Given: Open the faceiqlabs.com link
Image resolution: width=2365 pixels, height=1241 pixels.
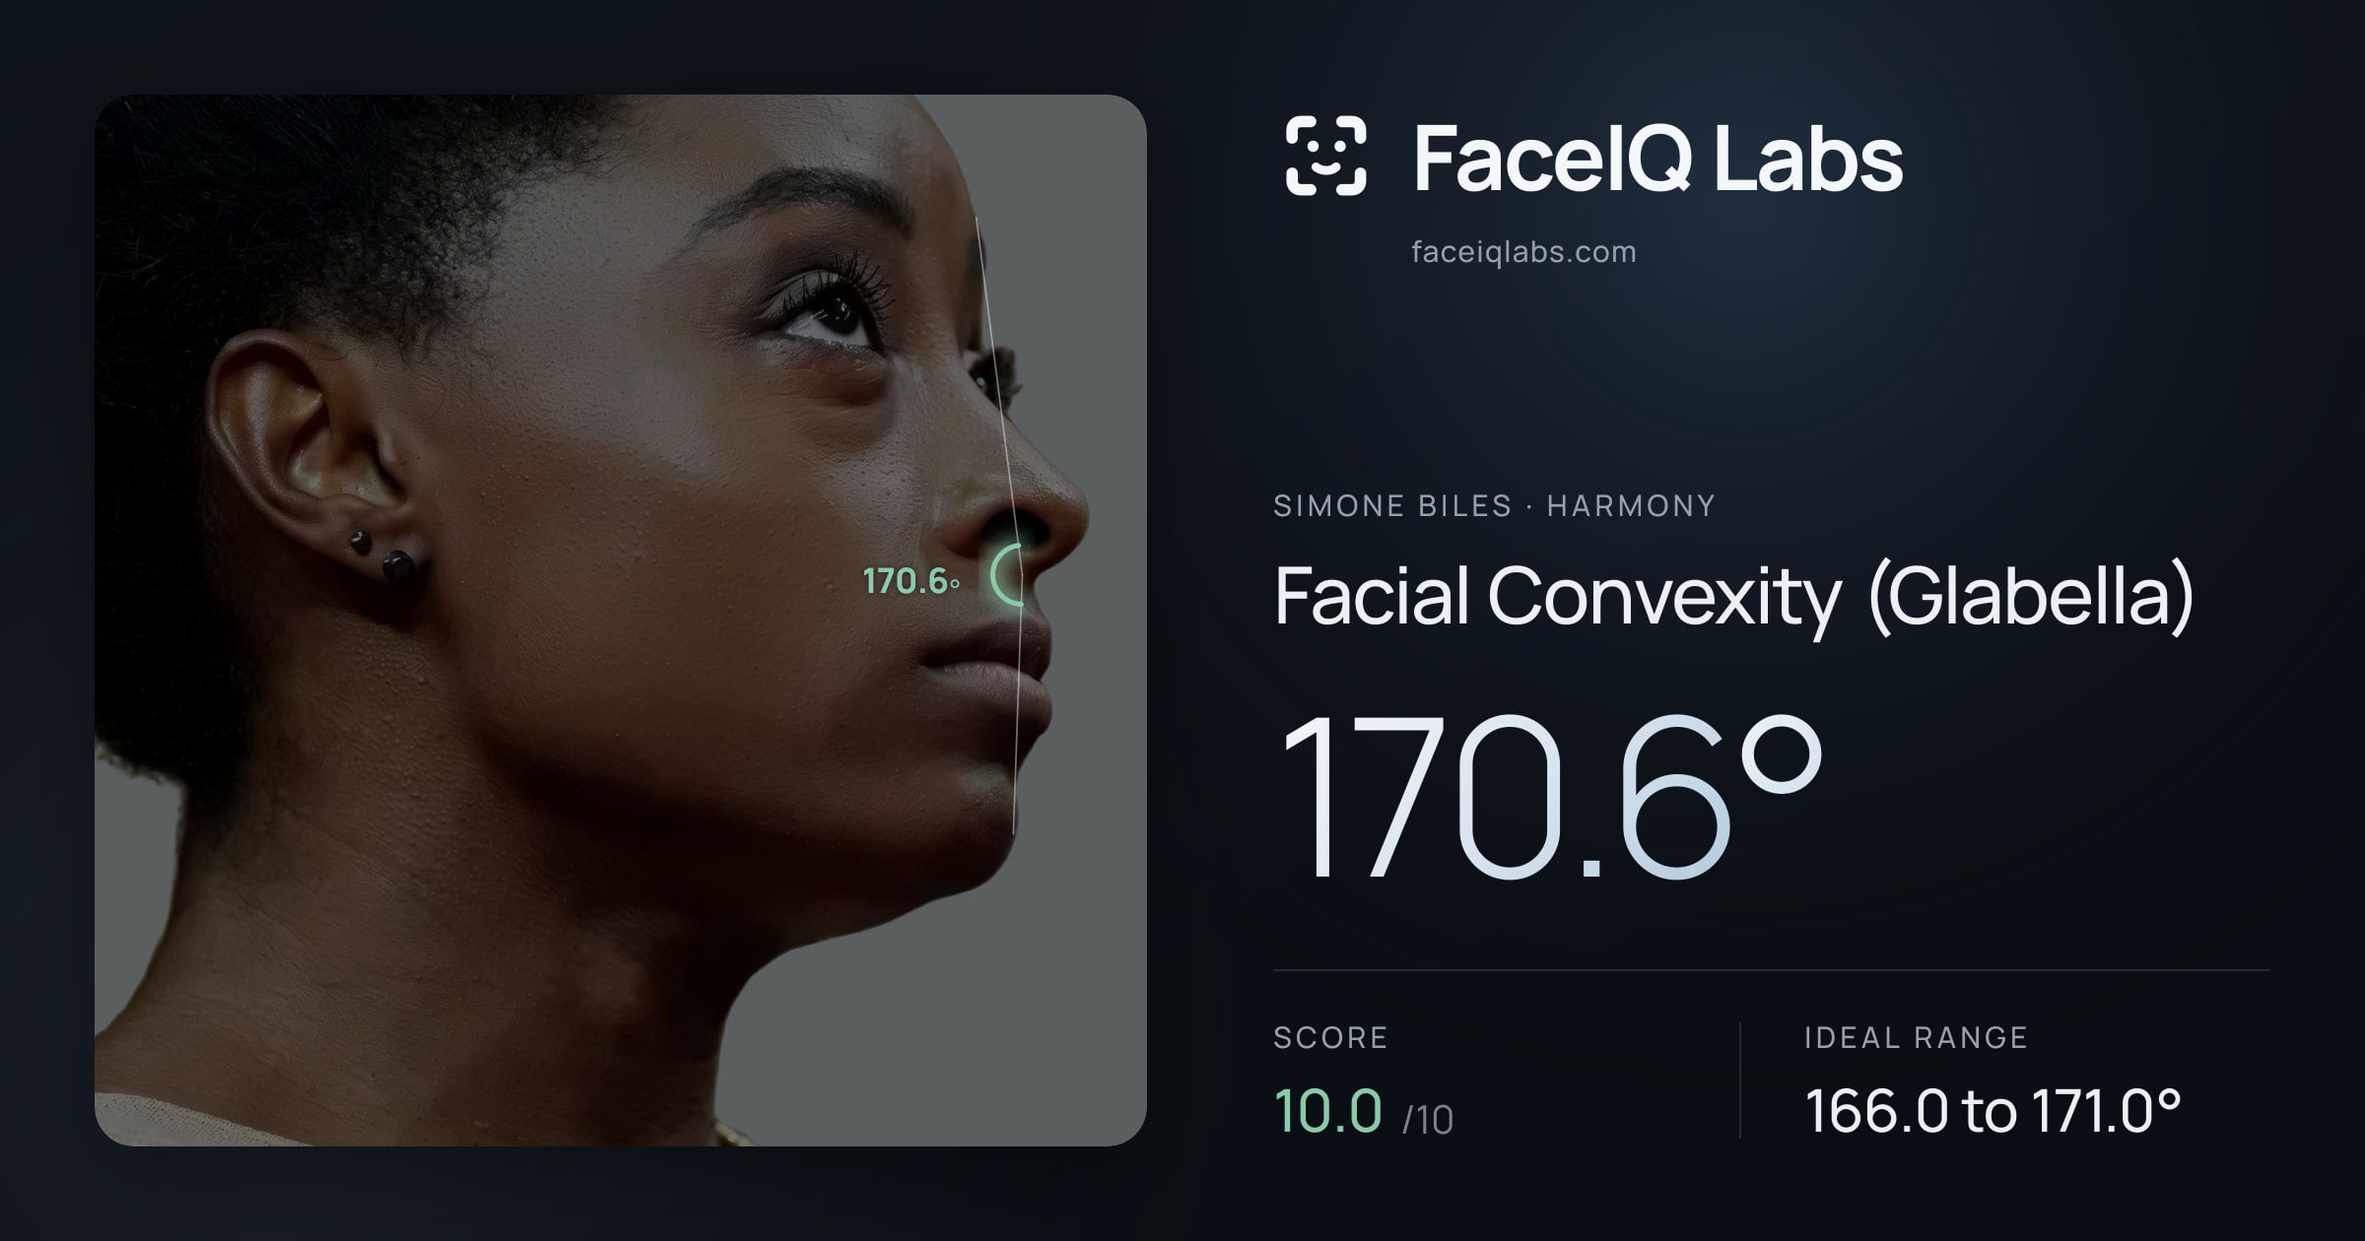Looking at the screenshot, I should click(1523, 252).
